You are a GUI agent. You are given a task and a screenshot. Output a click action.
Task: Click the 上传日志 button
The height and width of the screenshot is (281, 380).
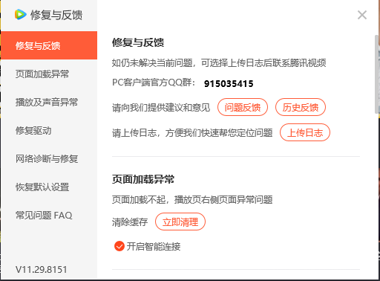point(305,132)
